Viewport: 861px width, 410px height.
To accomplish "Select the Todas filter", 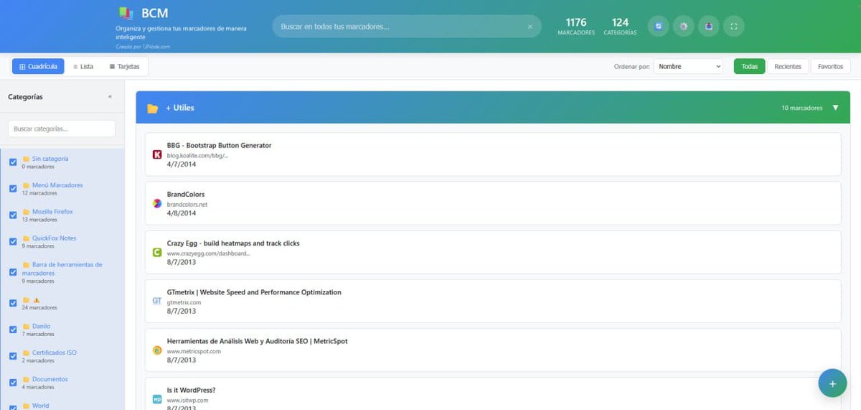I will 749,66.
